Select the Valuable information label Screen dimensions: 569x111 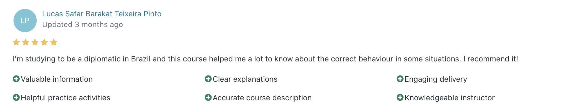pyautogui.click(x=57, y=79)
